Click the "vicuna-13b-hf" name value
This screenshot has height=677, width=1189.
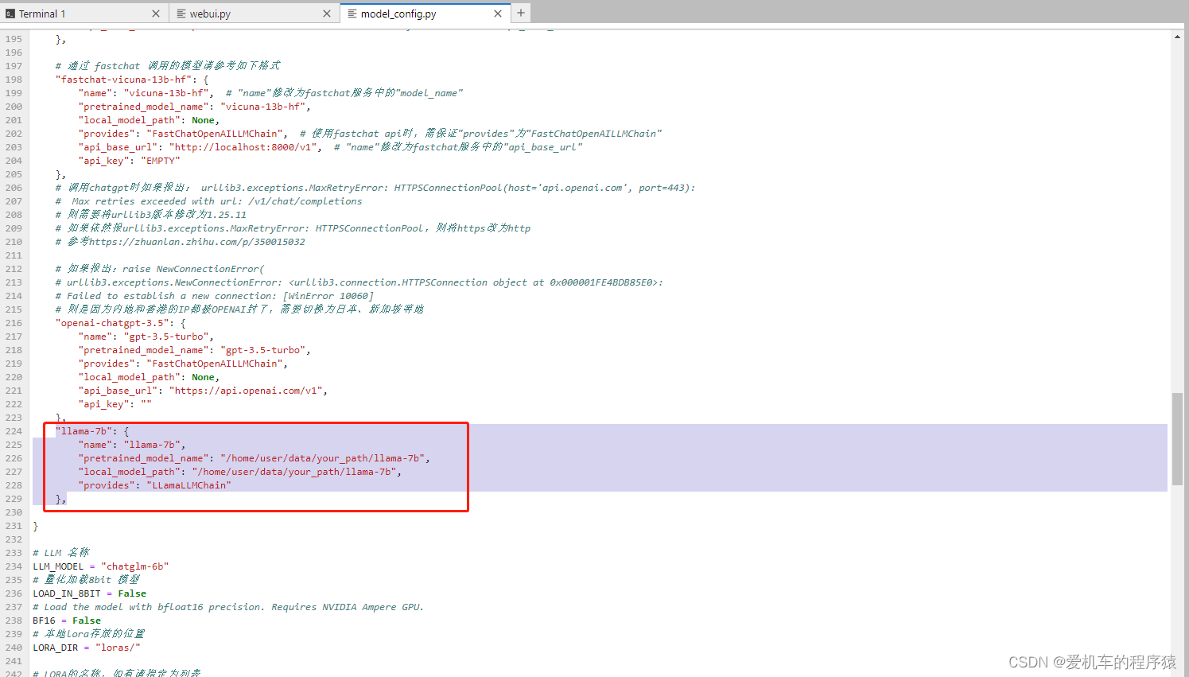(165, 93)
